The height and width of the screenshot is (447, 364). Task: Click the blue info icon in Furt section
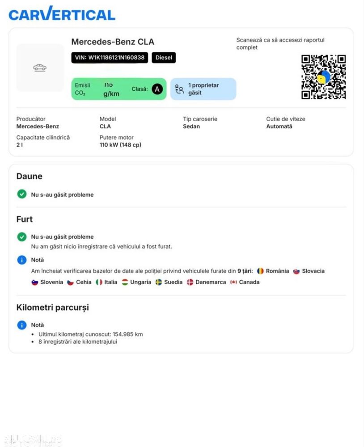(22, 260)
